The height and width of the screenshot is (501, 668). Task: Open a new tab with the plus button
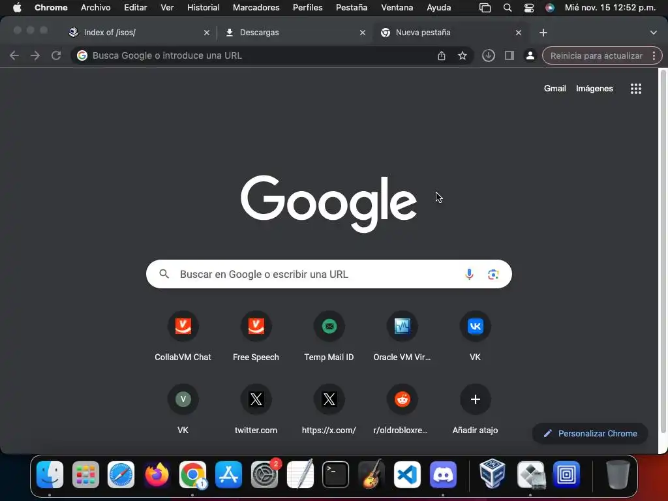pos(543,33)
